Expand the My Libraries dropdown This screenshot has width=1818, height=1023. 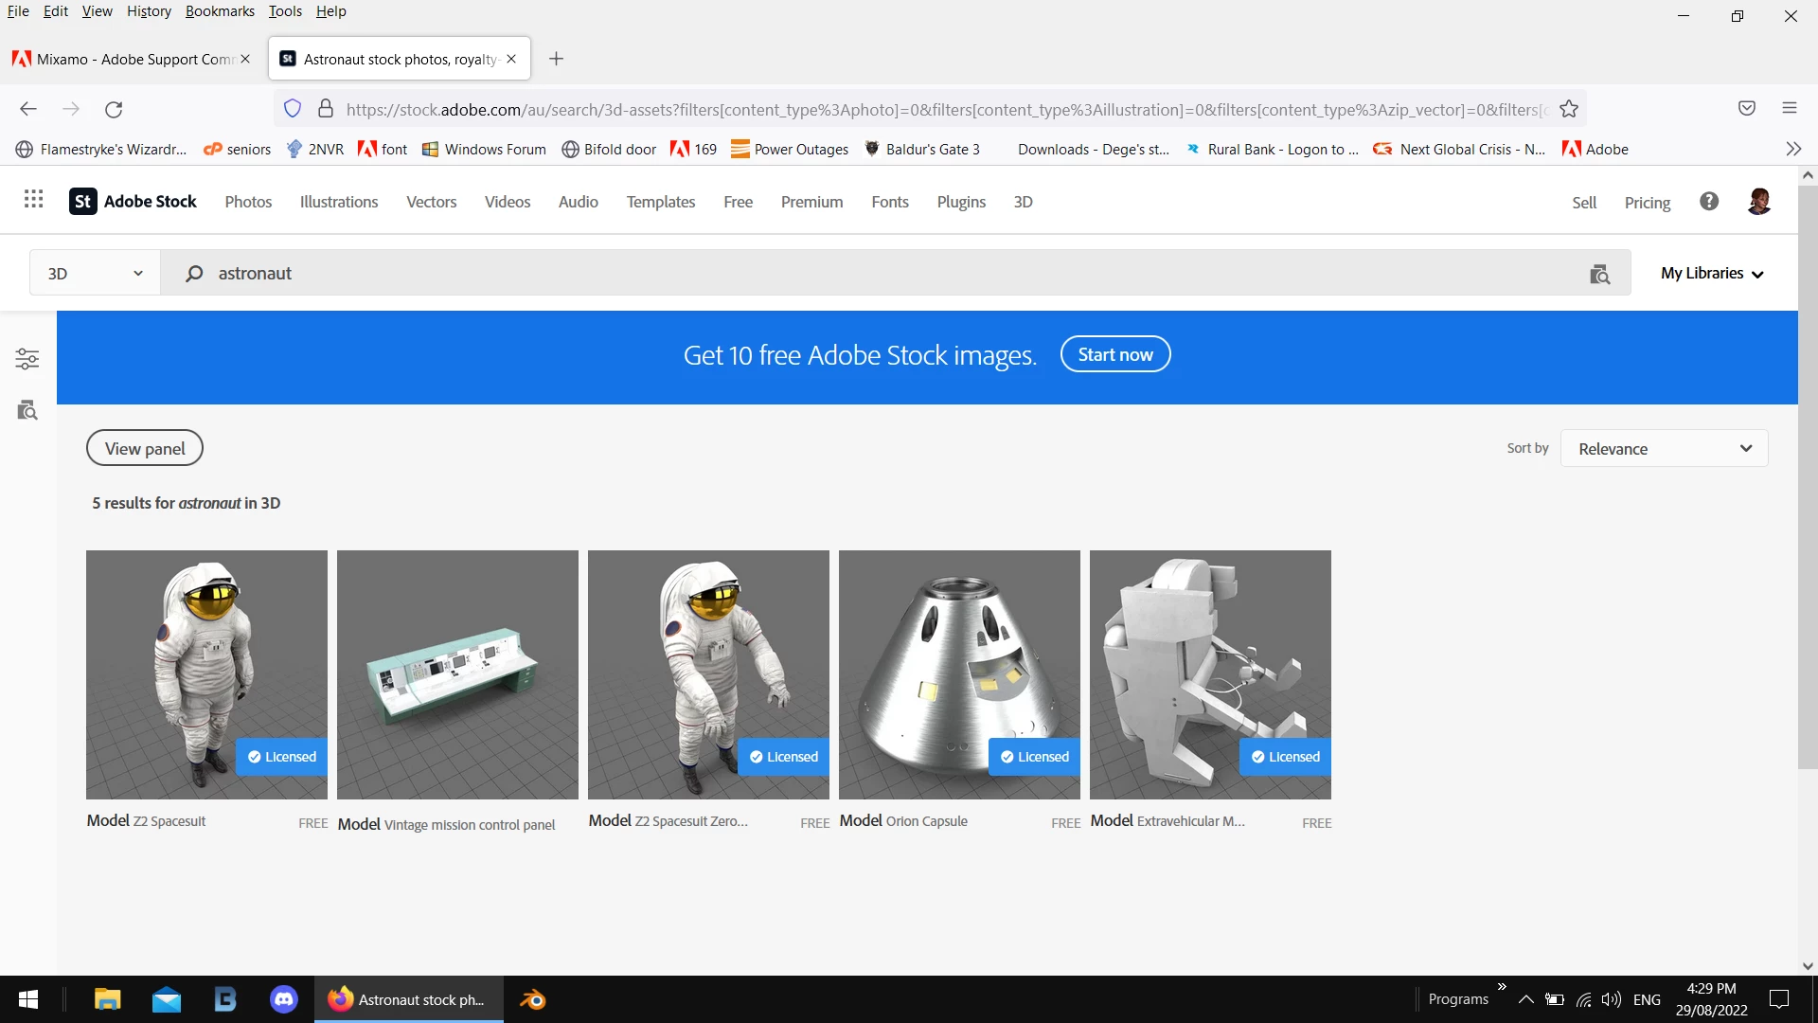[x=1712, y=274]
